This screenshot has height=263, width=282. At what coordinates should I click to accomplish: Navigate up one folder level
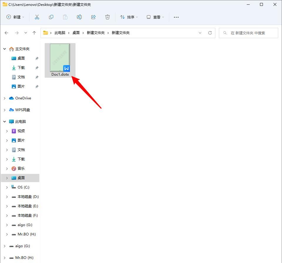point(34,33)
